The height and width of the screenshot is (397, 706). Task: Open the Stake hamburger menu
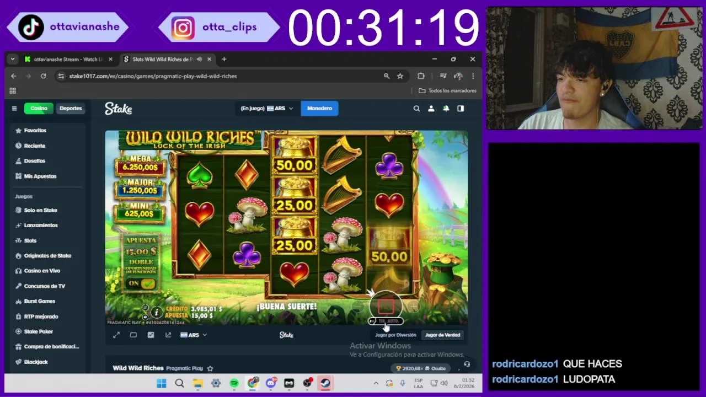click(x=14, y=109)
